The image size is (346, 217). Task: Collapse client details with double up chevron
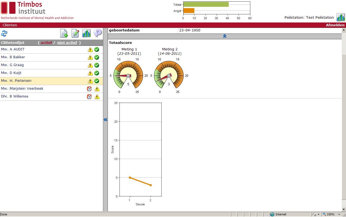click(x=225, y=36)
